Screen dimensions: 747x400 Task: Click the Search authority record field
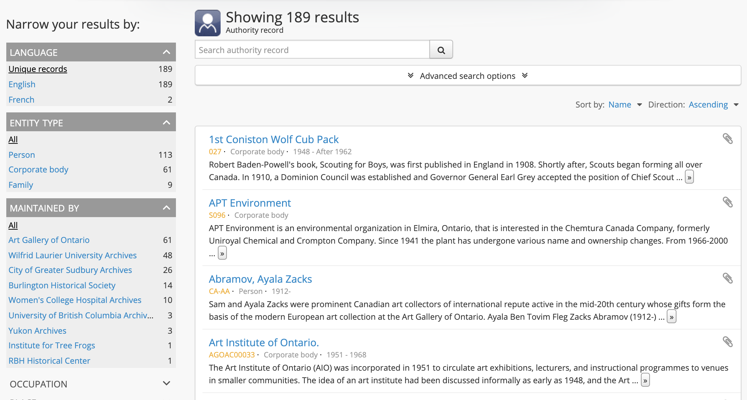click(312, 50)
